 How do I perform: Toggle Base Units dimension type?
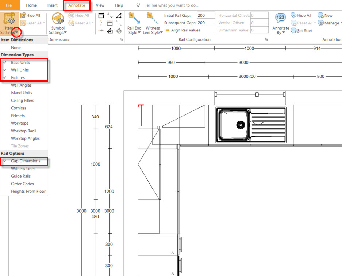[x=24, y=63]
